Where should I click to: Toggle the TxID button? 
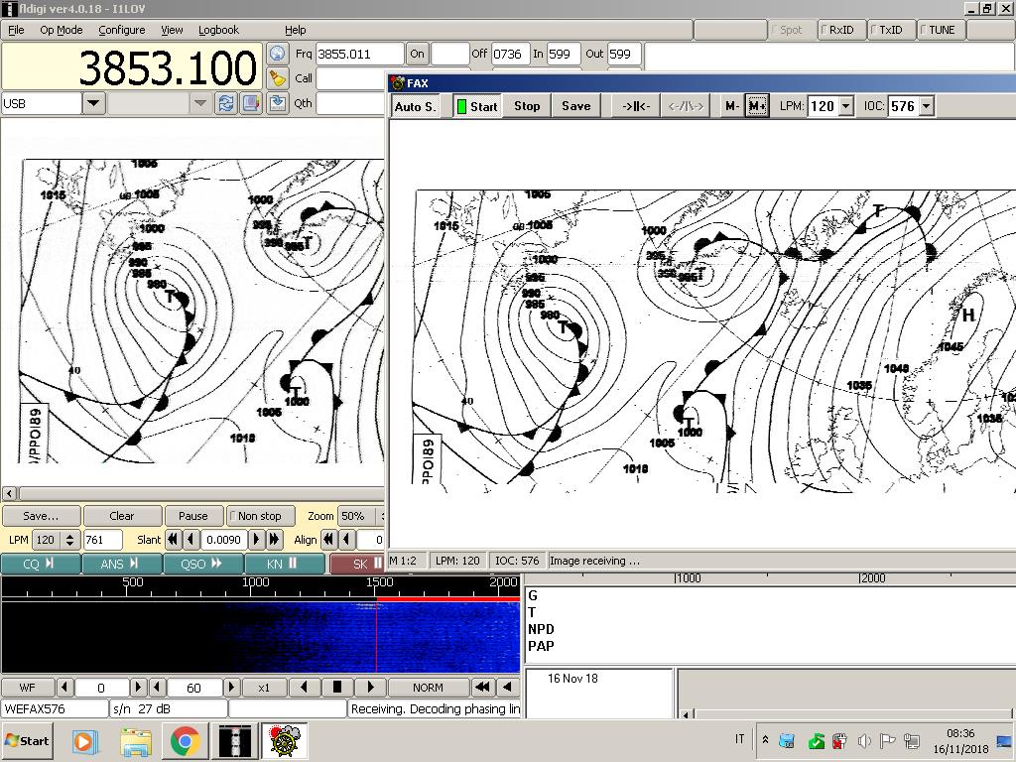[x=891, y=30]
